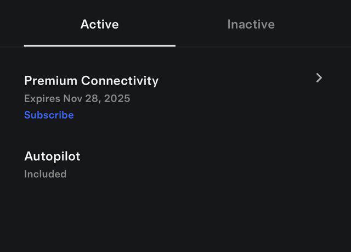Open Premium Connectivity details via arrow icon
Image resolution: width=351 pixels, height=252 pixels.
pos(319,78)
